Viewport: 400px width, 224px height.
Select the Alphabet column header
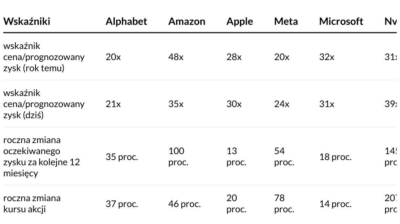click(x=126, y=22)
